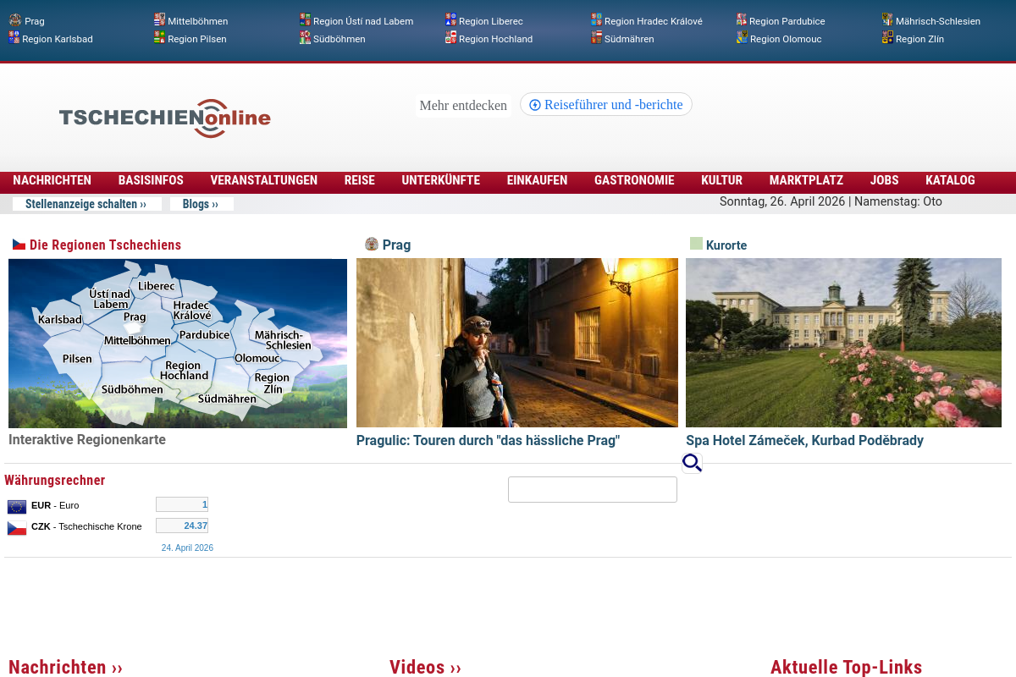Click the Prag coat-of-arms icon

point(14,20)
